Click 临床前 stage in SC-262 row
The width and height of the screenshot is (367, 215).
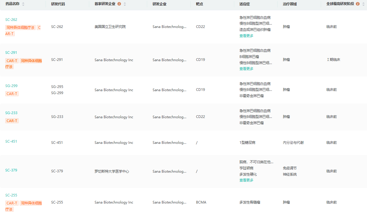pyautogui.click(x=332, y=27)
